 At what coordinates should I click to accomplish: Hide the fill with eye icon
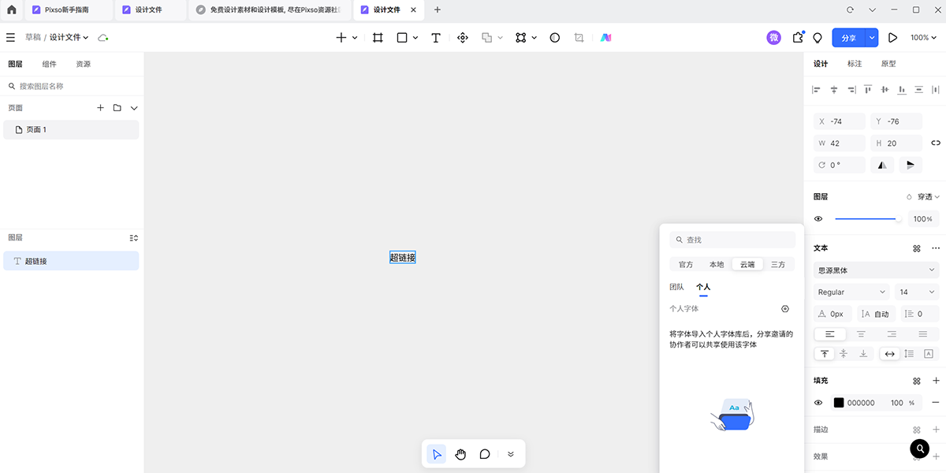point(818,403)
